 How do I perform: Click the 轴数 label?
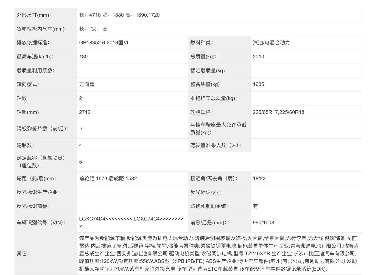tap(23, 98)
